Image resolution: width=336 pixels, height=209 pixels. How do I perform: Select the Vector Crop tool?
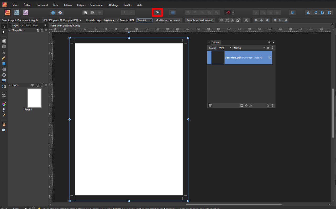[x=4, y=95]
